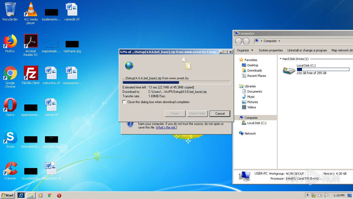Open the What's the risk link
353x199 pixels.
click(x=166, y=127)
